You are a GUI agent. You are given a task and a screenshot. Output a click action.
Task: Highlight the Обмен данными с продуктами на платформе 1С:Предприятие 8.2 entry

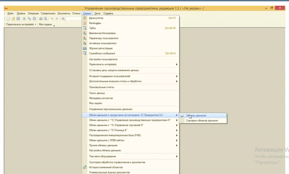[x=131, y=115]
